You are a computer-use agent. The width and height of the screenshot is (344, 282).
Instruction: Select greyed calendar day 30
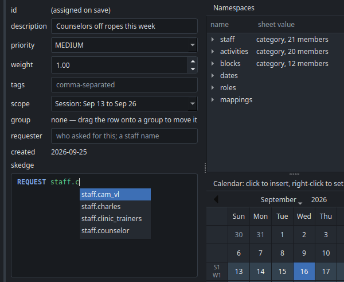[239, 235]
